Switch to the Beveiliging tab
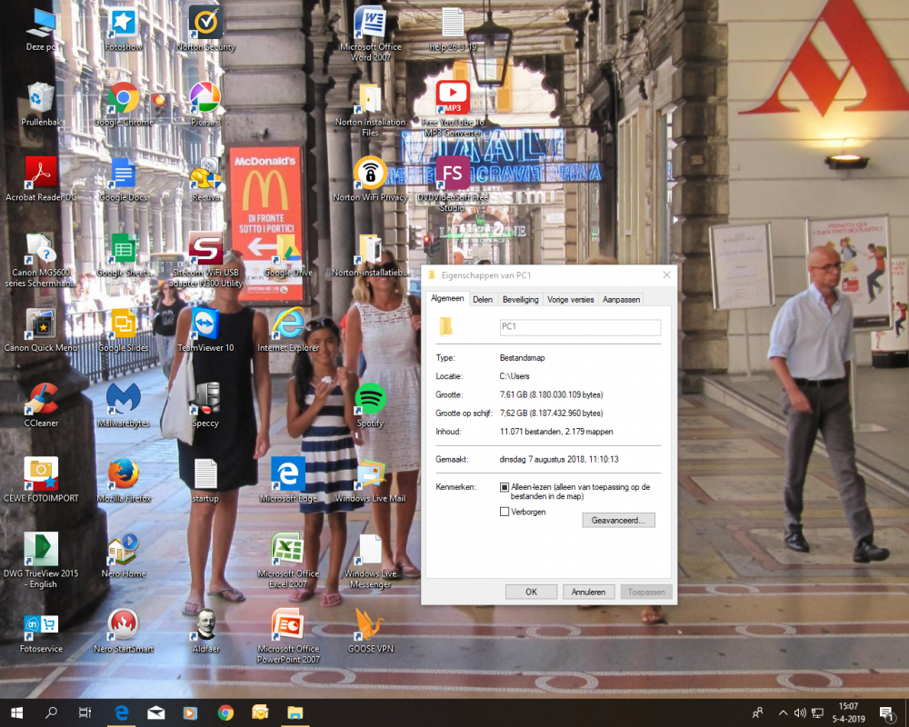Image resolution: width=909 pixels, height=727 pixels. (520, 299)
